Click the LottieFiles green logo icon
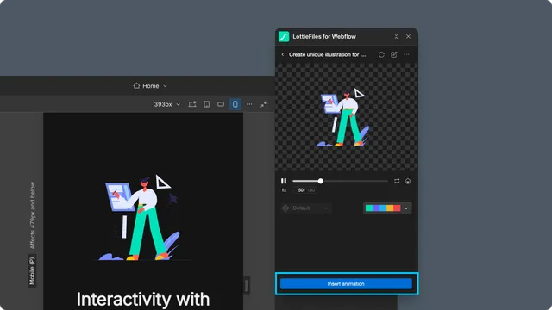 click(x=284, y=36)
